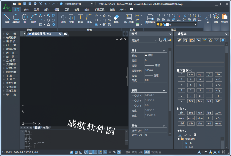Open the 无选择 object selection dropdown

(144, 40)
